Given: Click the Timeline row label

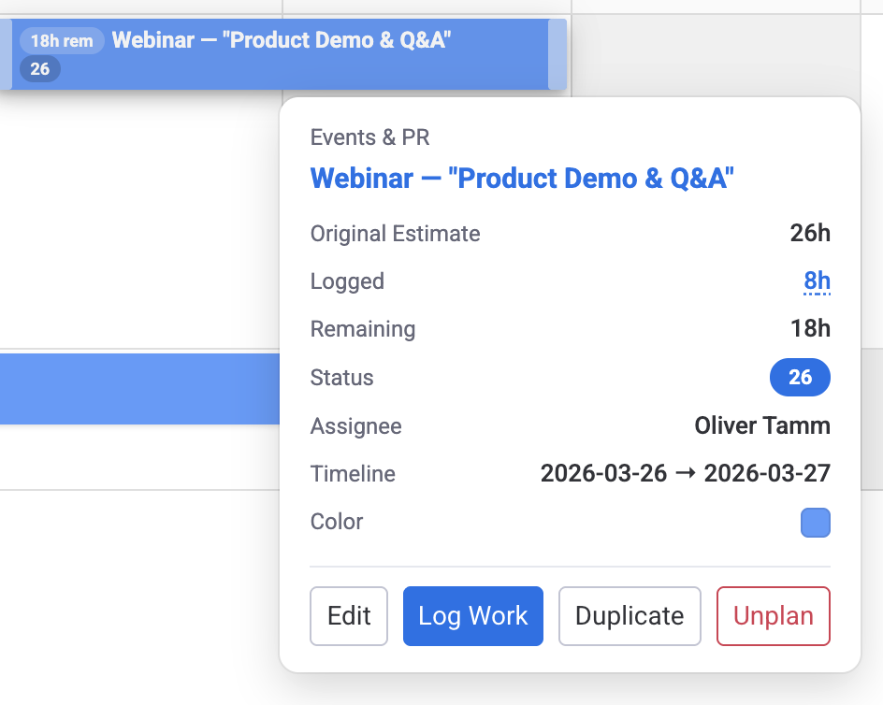Looking at the screenshot, I should [x=353, y=474].
